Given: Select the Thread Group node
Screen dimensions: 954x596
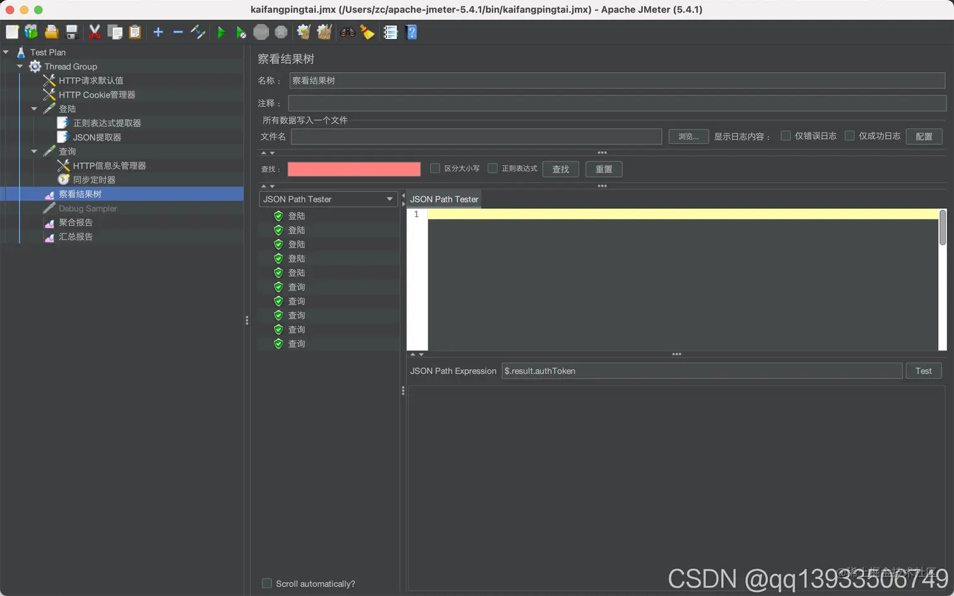Looking at the screenshot, I should tap(71, 66).
